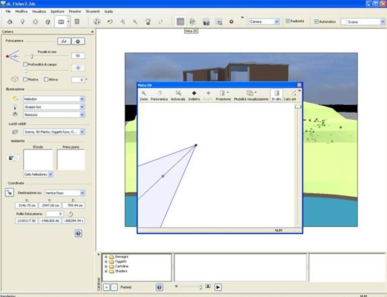Viewport: 387px width, 297px height.
Task: Toggle the Radiosità checkbox
Action: click(287, 22)
